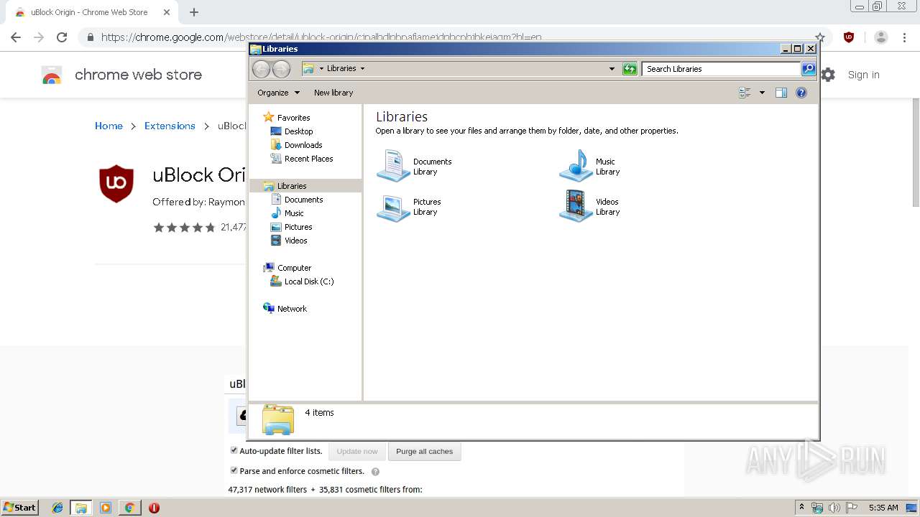Image resolution: width=920 pixels, height=517 pixels.
Task: Open Windows Media Player taskbar icon
Action: [106, 508]
